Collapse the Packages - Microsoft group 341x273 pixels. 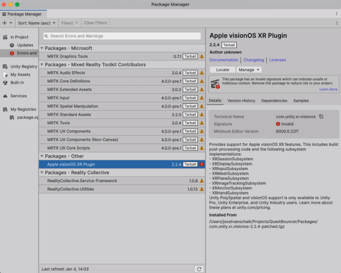42,48
